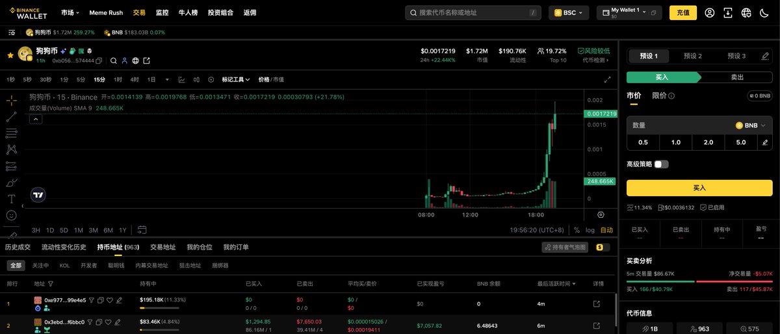Toggle the 高级策略 switch
This screenshot has height=334, width=780.
[x=661, y=164]
